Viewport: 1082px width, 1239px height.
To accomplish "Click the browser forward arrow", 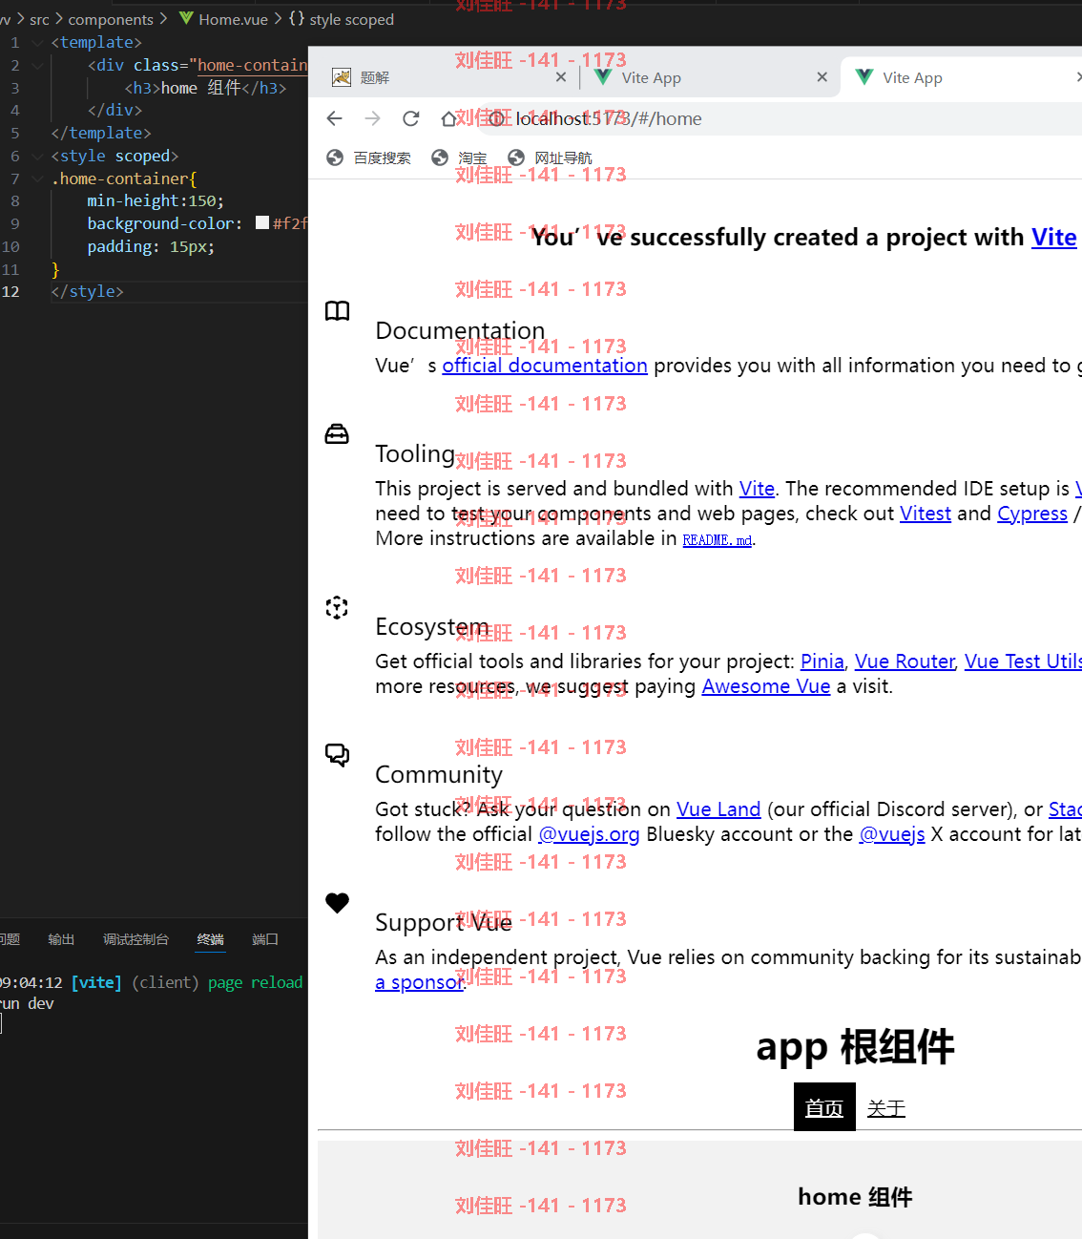I will click(372, 118).
